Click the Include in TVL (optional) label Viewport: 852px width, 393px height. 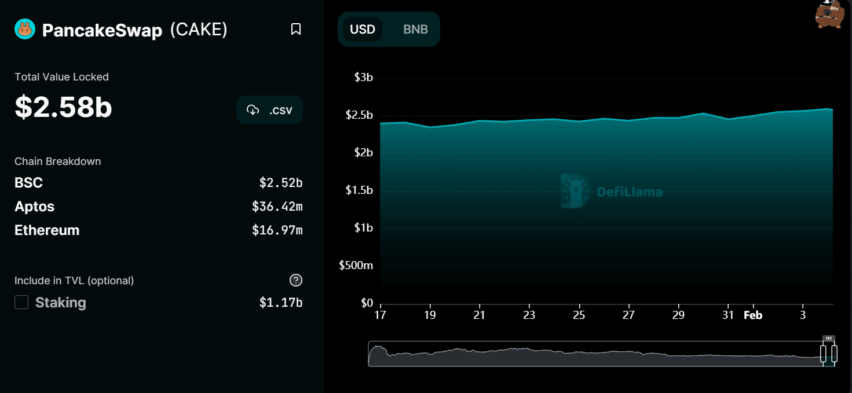(74, 281)
